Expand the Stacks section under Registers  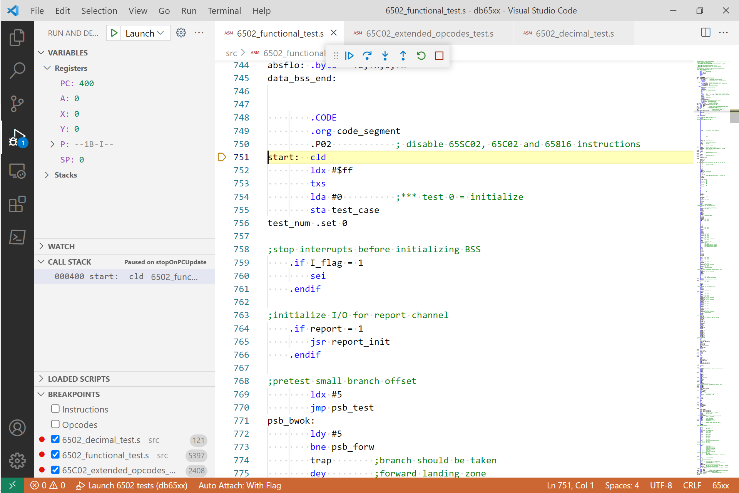(47, 175)
